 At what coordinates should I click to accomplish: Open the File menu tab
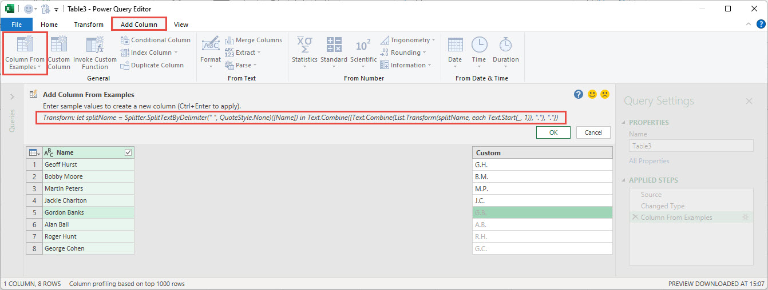(17, 25)
